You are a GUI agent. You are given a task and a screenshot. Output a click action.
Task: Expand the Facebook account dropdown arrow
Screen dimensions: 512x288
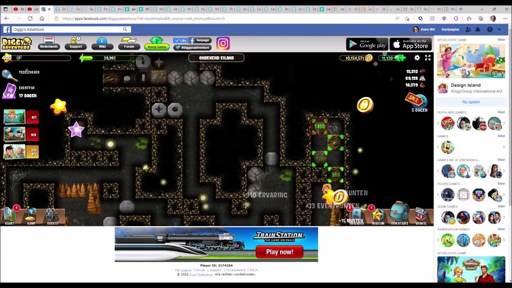[499, 30]
